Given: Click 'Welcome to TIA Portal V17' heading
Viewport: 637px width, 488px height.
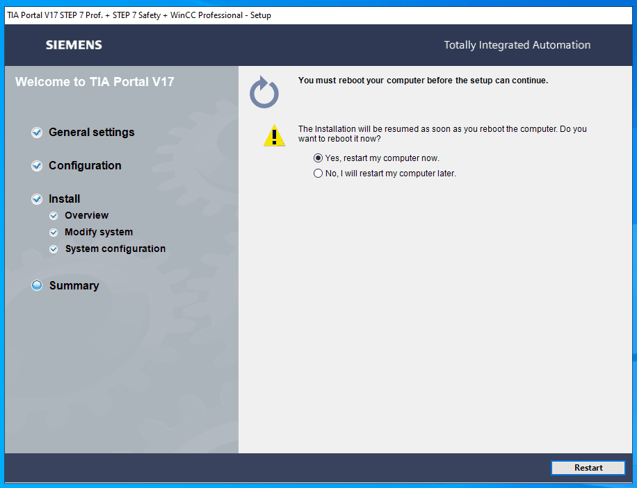Looking at the screenshot, I should pyautogui.click(x=95, y=81).
